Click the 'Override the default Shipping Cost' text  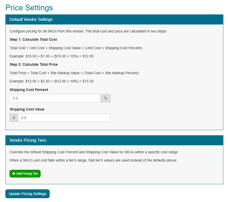click(94, 152)
